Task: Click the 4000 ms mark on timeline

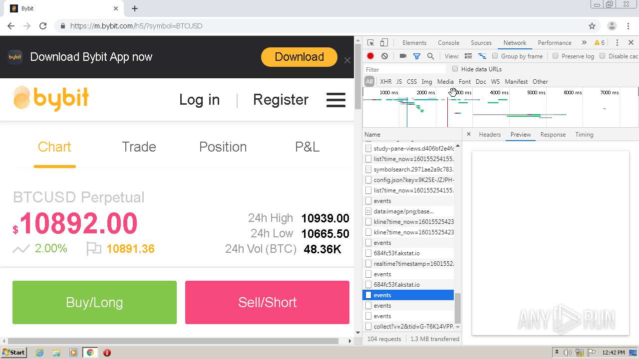Action: point(499,93)
